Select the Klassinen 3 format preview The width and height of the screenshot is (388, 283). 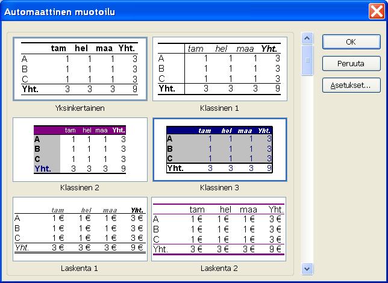(x=220, y=150)
